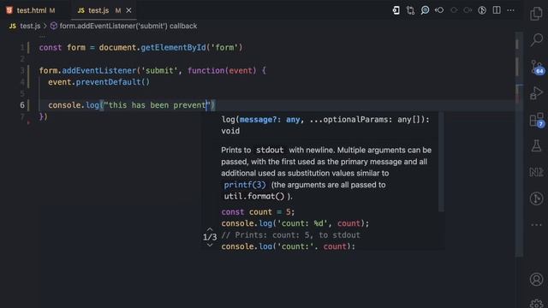Click 'preventDefault' in line 4
Screen dimensions: 548x308
(108, 82)
